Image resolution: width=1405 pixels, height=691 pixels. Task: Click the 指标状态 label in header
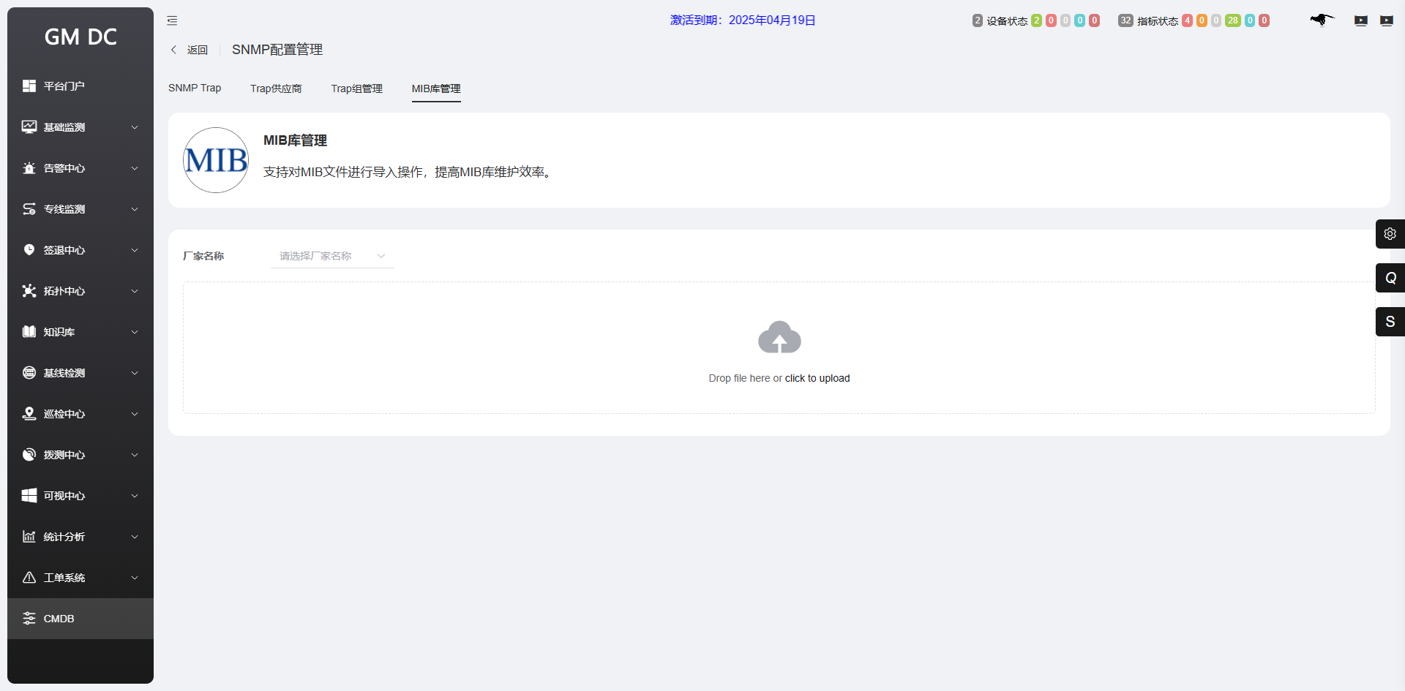(1158, 21)
